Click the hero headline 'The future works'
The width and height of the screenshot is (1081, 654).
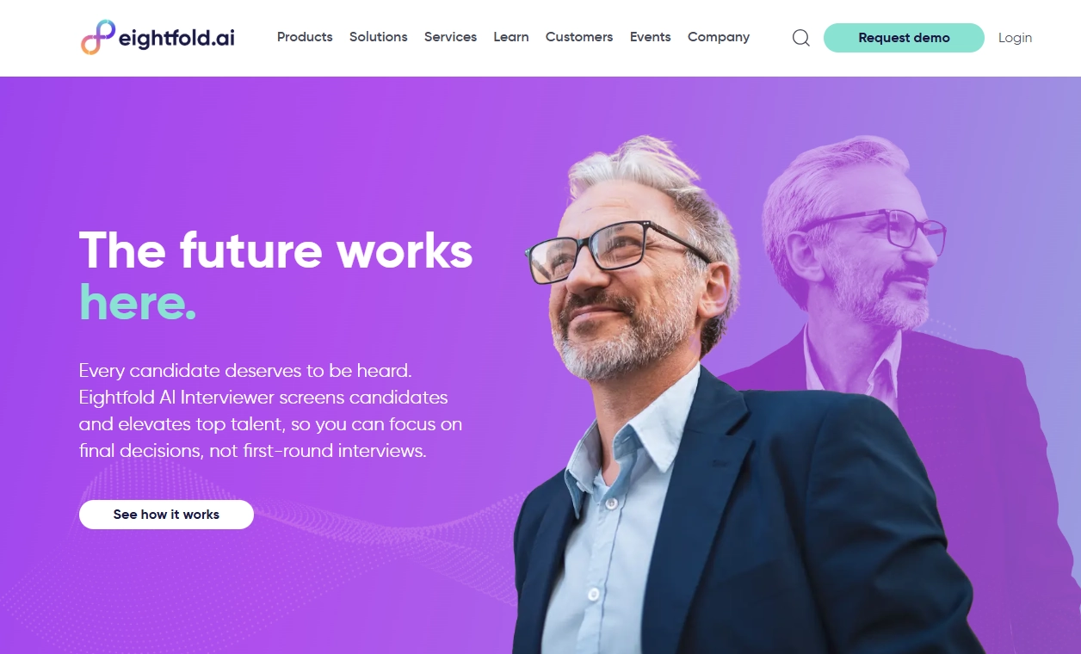pyautogui.click(x=276, y=250)
